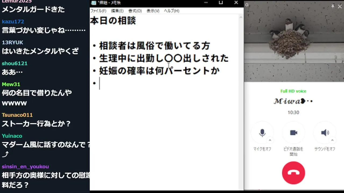Expand the microphone options arrow
This screenshot has height=193, width=344.
270,140
